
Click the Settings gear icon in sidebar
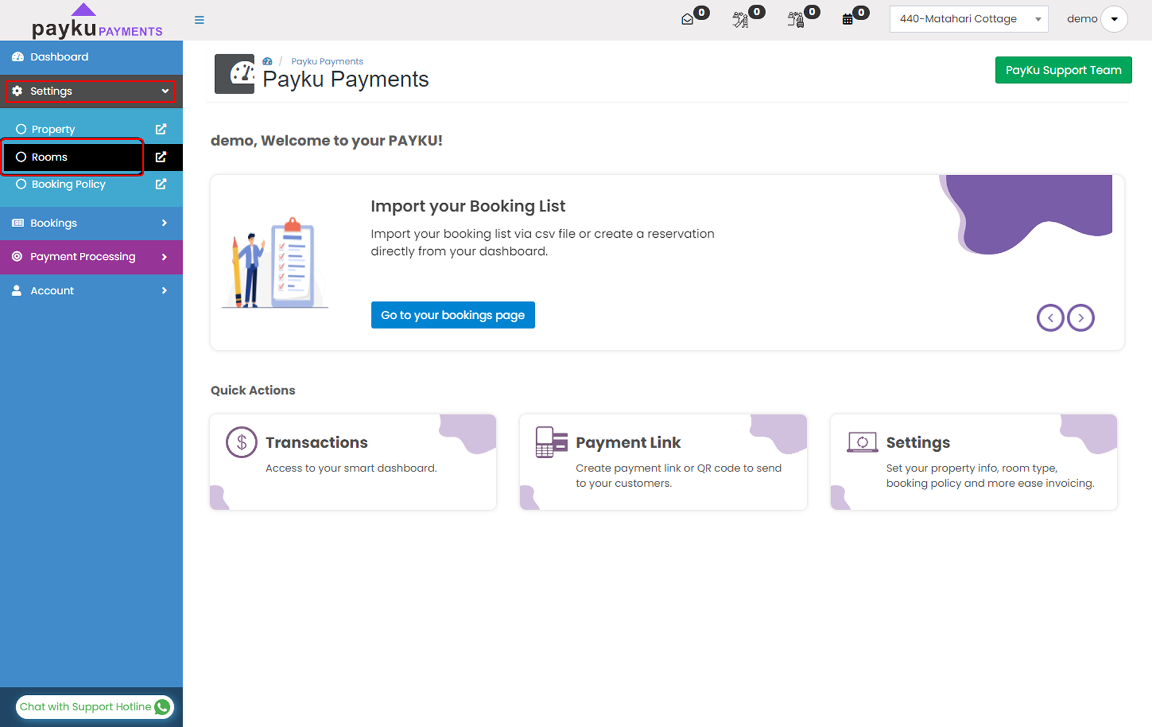[17, 91]
